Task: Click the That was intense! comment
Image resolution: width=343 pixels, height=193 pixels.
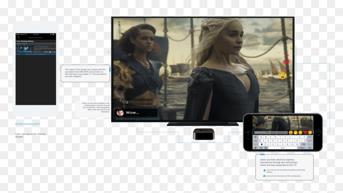Action: (137, 102)
